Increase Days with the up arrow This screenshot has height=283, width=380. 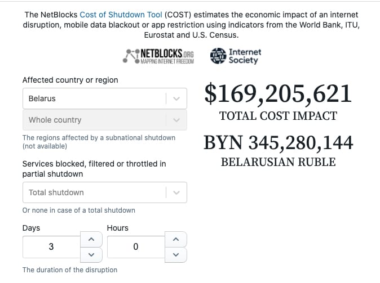click(91, 240)
